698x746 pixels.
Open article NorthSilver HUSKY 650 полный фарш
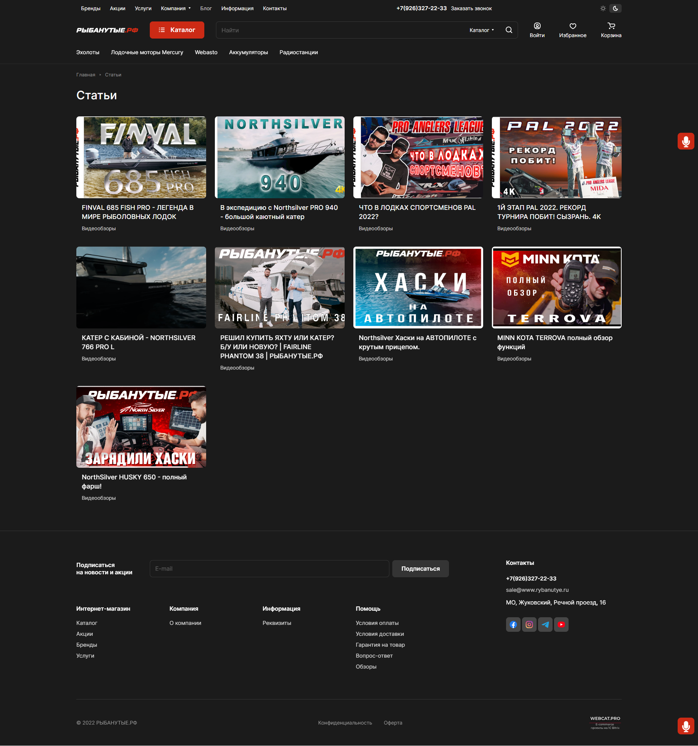click(134, 482)
